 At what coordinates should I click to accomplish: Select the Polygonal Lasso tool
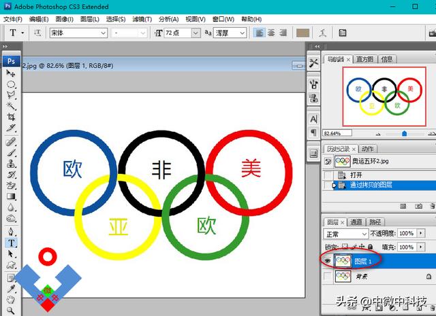click(x=11, y=95)
